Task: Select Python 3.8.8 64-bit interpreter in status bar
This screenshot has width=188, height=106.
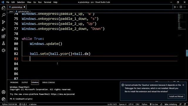Action: (x=9, y=104)
